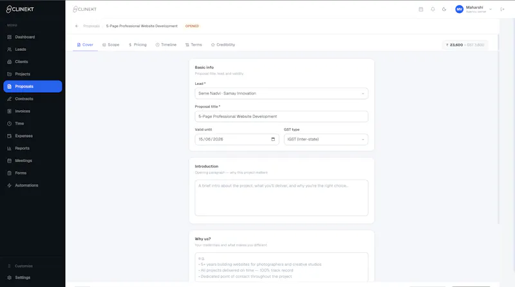Click the Proposals document icon

pyautogui.click(x=9, y=86)
